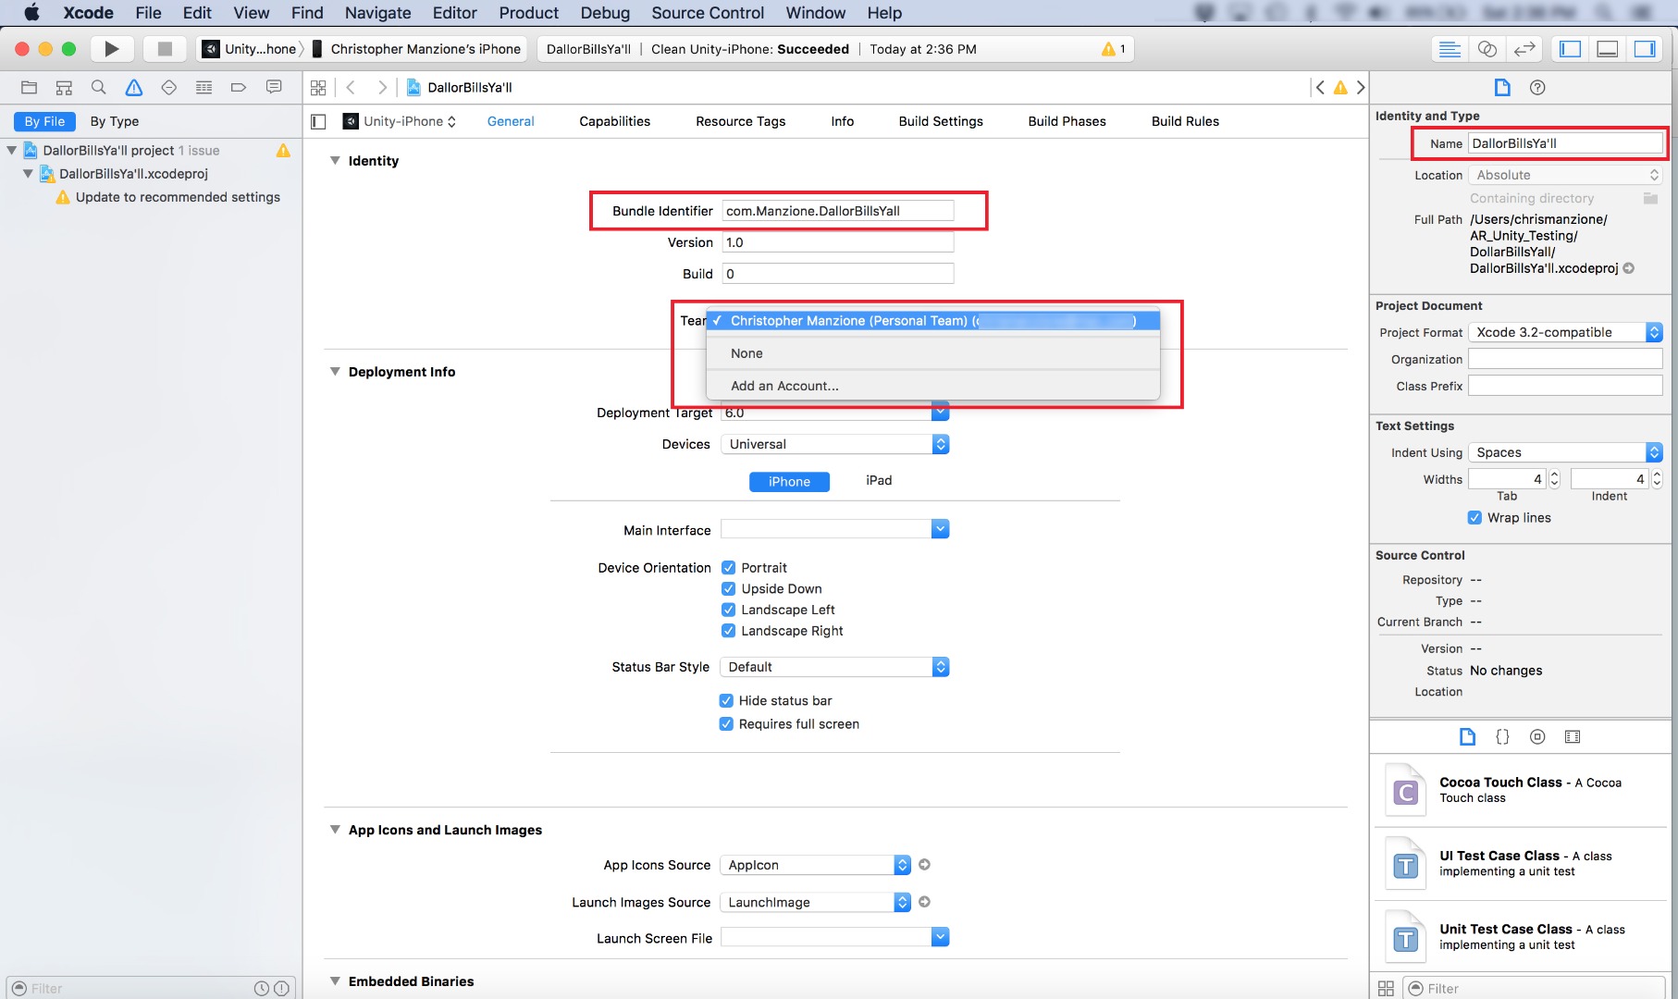This screenshot has height=999, width=1678.
Task: Select None in the Team menu
Action: pos(932,353)
